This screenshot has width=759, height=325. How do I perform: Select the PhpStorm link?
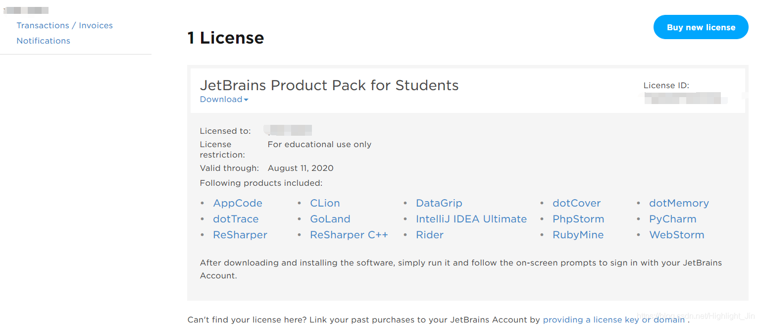pos(578,219)
